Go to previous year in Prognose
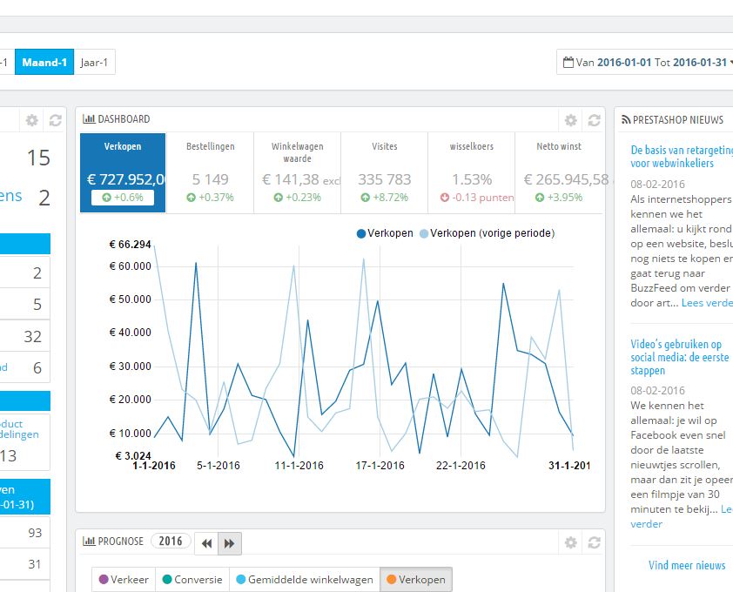The width and height of the screenshot is (733, 592). (x=206, y=543)
